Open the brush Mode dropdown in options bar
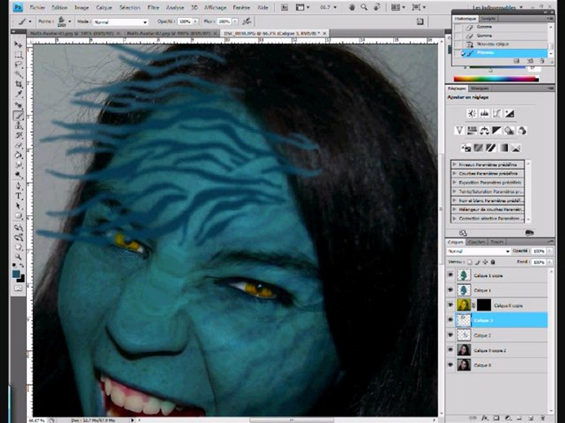 pyautogui.click(x=120, y=22)
